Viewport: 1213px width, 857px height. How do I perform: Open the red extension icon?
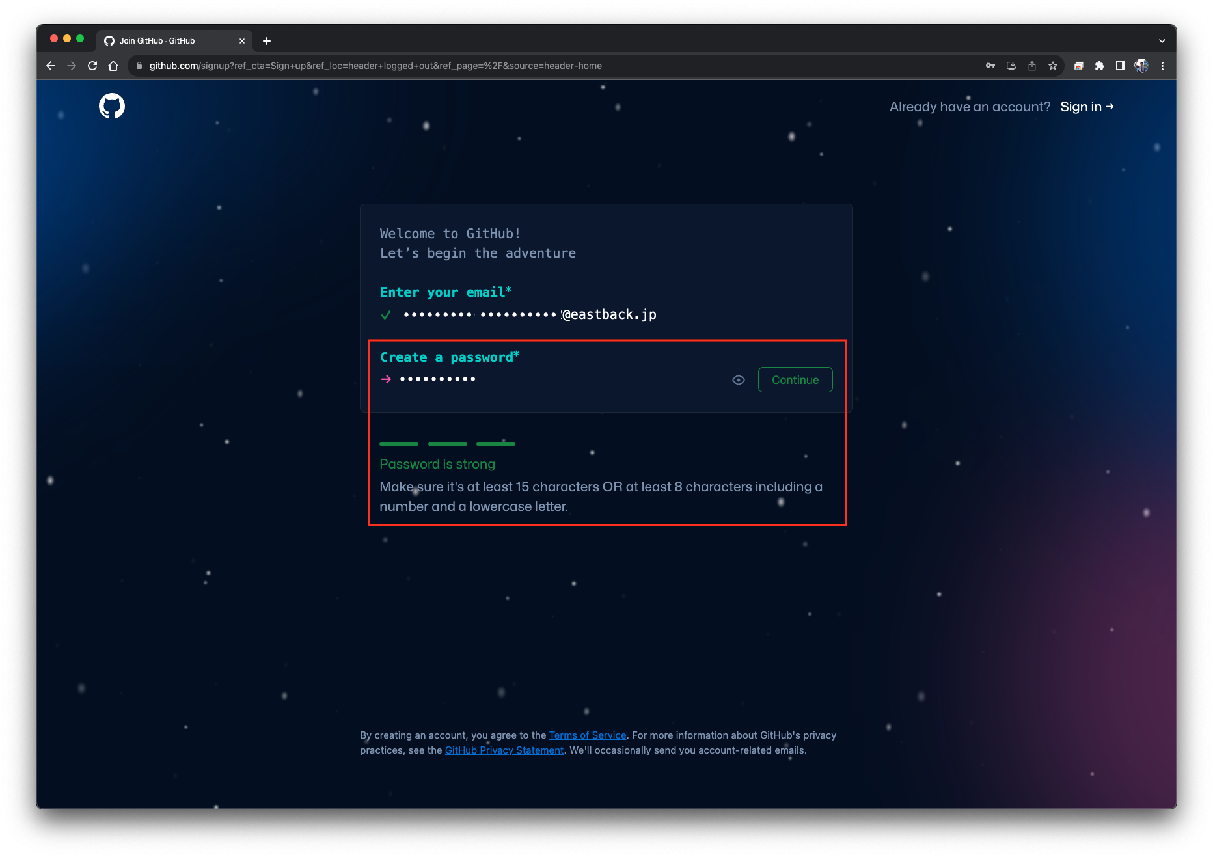[1078, 66]
